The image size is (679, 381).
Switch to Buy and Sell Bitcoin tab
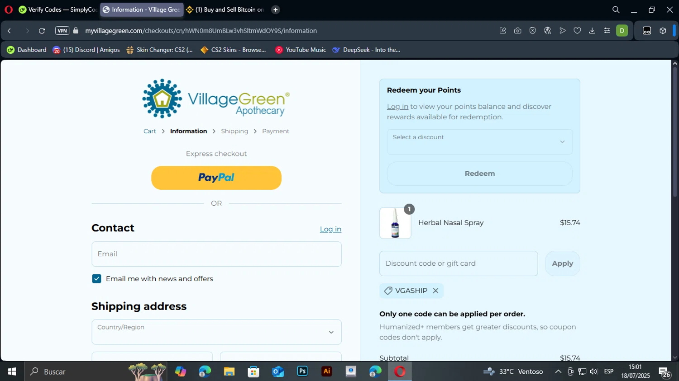click(225, 9)
